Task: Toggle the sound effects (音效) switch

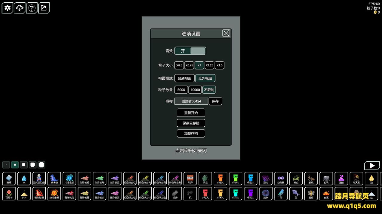Action: tap(190, 51)
